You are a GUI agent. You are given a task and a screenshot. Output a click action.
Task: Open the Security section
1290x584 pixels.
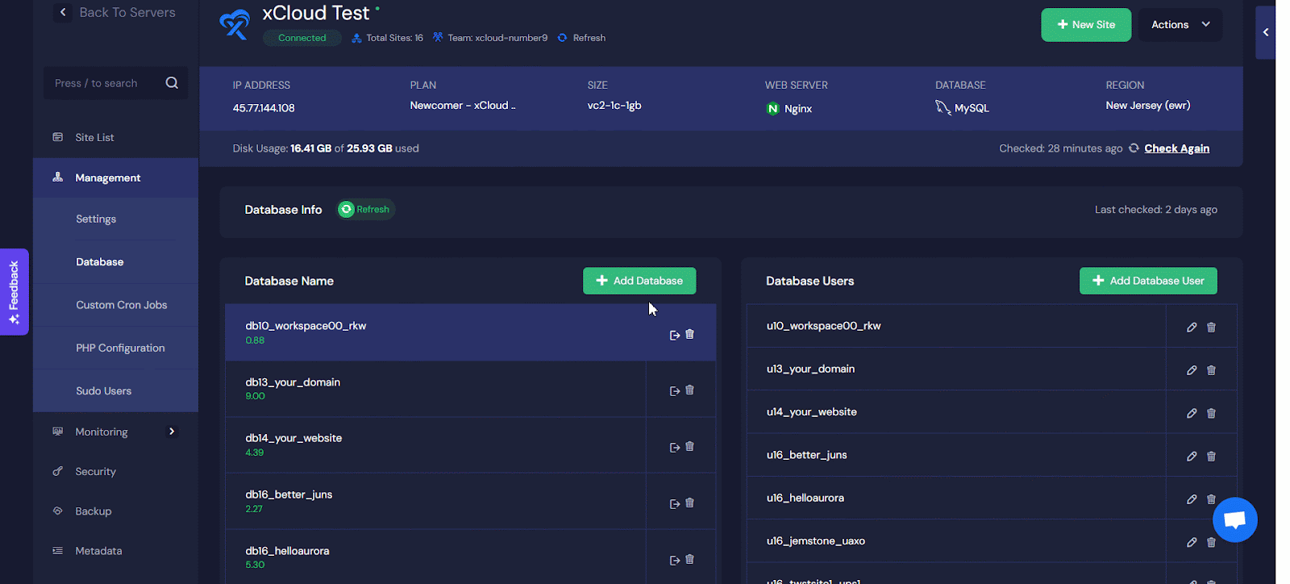tap(95, 471)
